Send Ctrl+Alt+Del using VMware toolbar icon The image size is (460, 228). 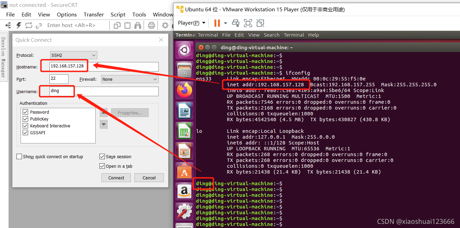pos(236,23)
